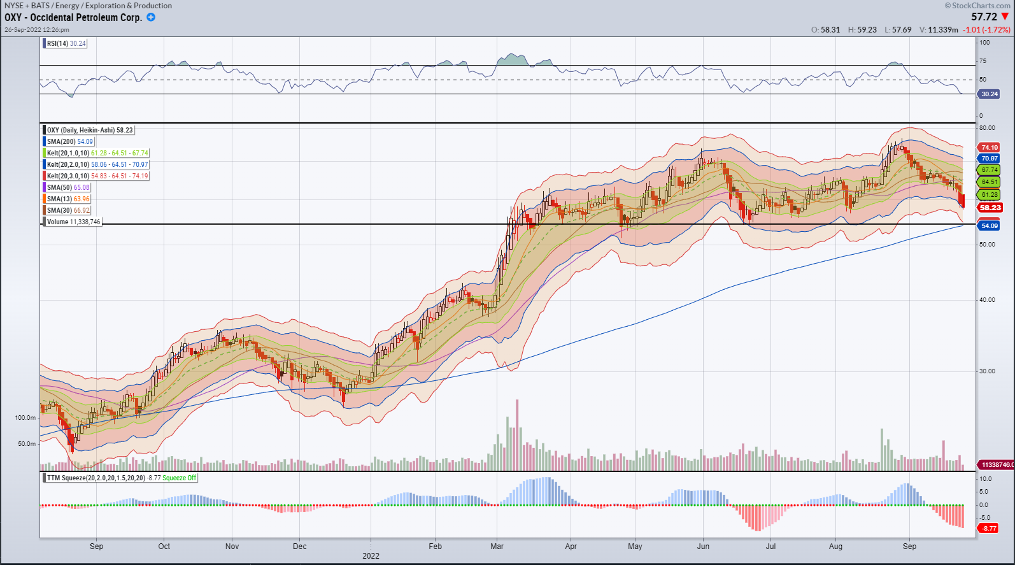Click the RSI 30.24 value tag on right axis
The width and height of the screenshot is (1015, 565).
pyautogui.click(x=989, y=94)
